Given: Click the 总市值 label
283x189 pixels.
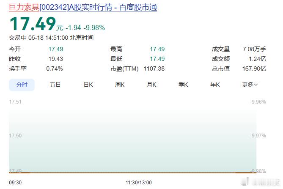Looking at the screenshot, I should 221,68.
